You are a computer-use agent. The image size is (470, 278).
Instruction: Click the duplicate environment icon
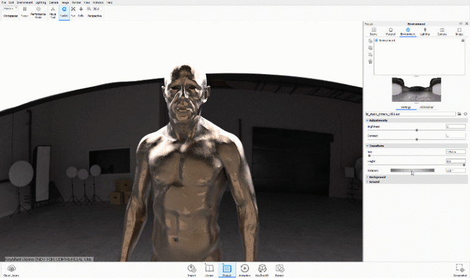pos(370,48)
